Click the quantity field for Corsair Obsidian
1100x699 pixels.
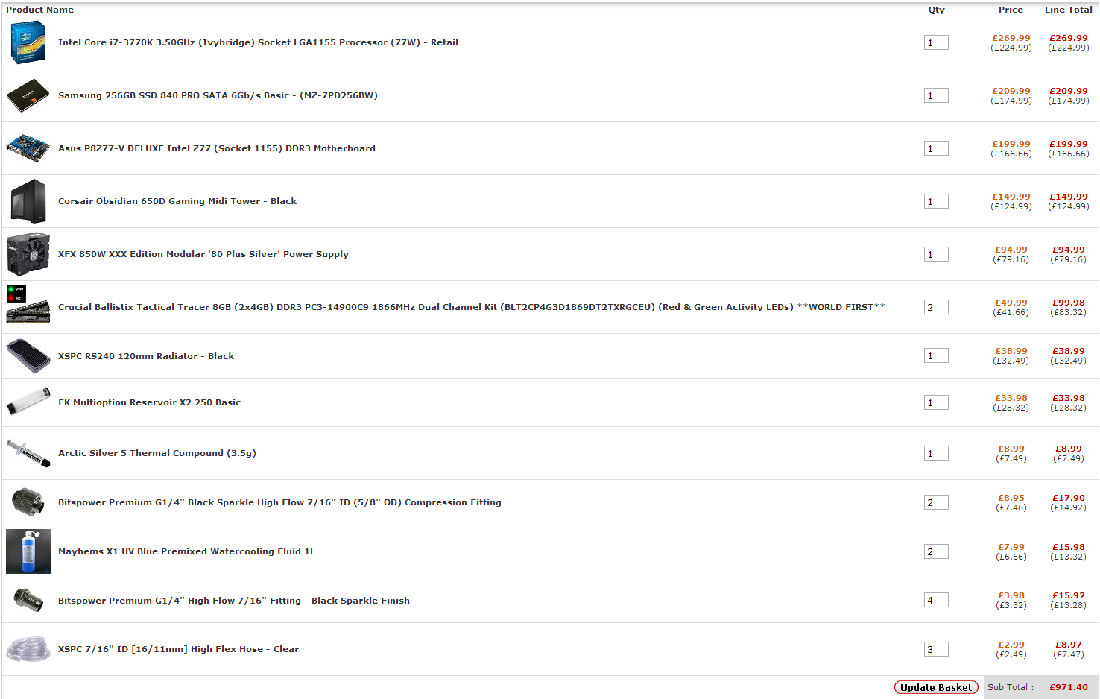pos(936,201)
